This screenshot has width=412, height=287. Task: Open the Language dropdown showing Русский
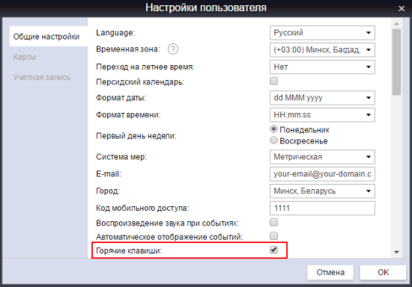pos(322,33)
